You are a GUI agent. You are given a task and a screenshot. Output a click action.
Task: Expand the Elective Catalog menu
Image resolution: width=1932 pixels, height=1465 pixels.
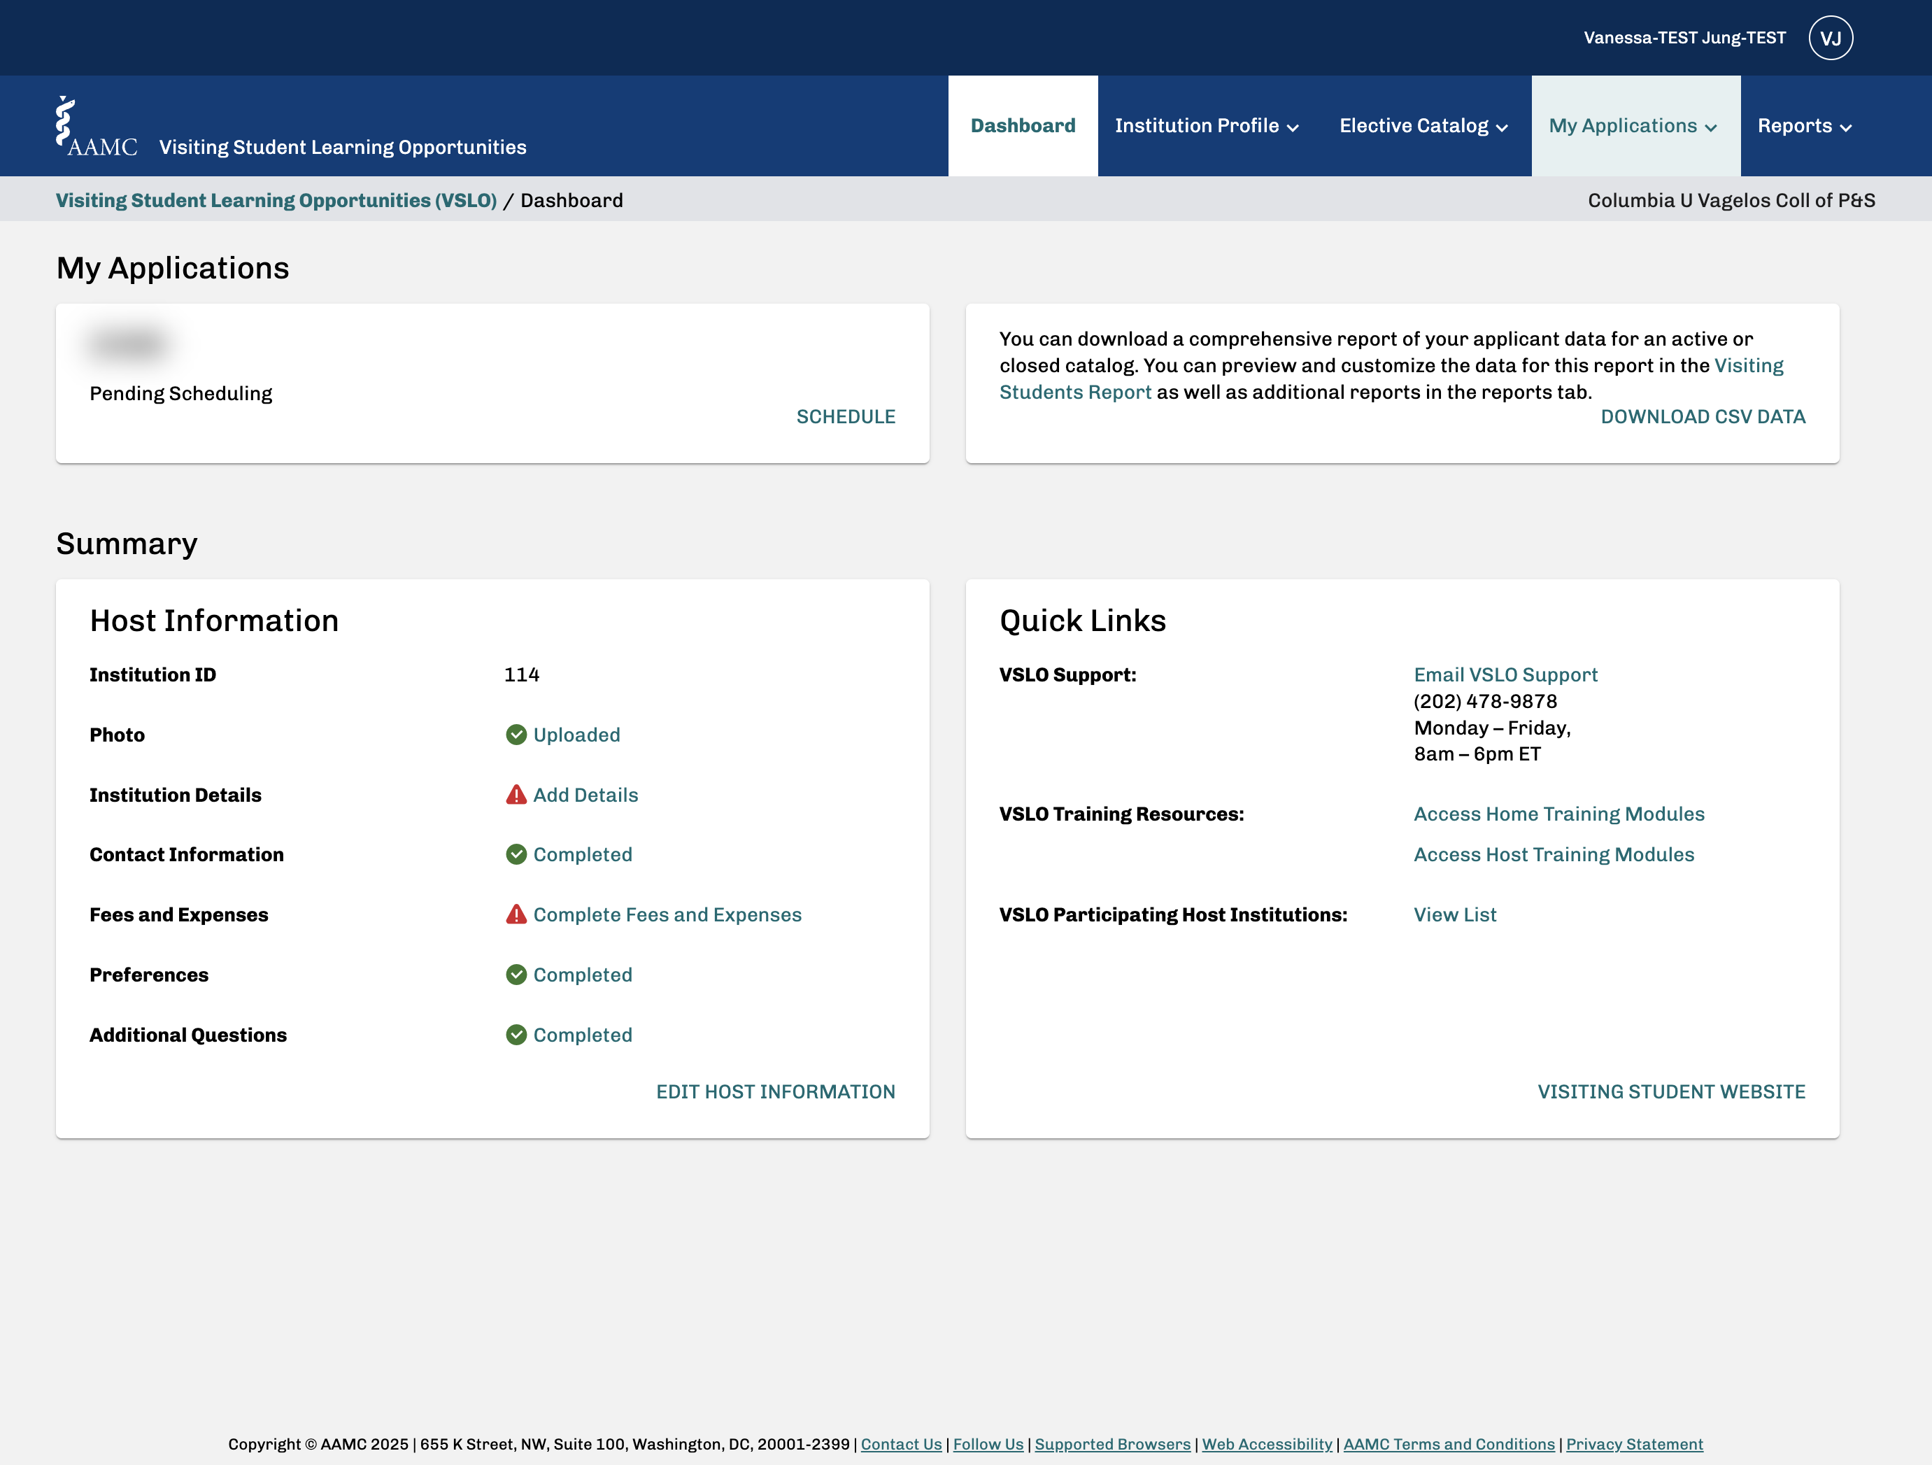pyautogui.click(x=1423, y=126)
